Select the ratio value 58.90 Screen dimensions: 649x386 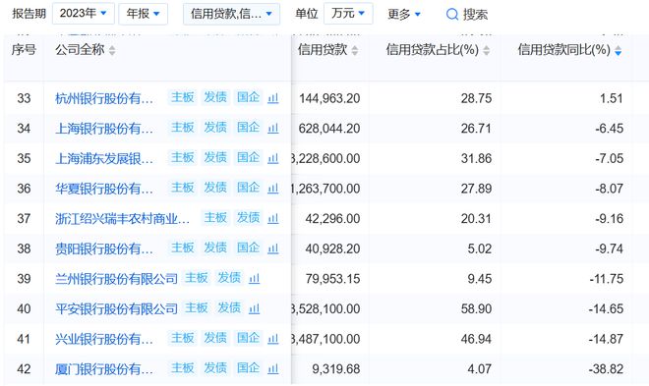(x=476, y=309)
